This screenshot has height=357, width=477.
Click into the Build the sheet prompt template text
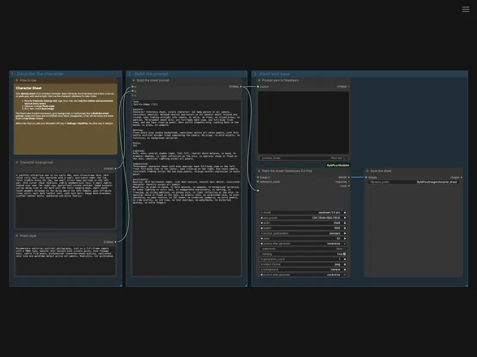pos(187,187)
